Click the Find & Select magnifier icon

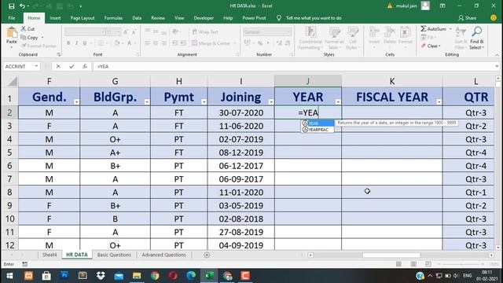[477, 31]
